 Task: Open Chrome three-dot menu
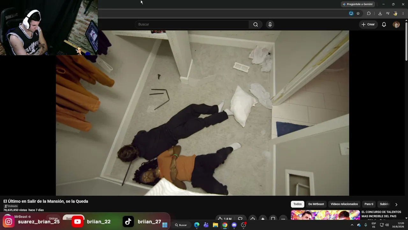[403, 13]
